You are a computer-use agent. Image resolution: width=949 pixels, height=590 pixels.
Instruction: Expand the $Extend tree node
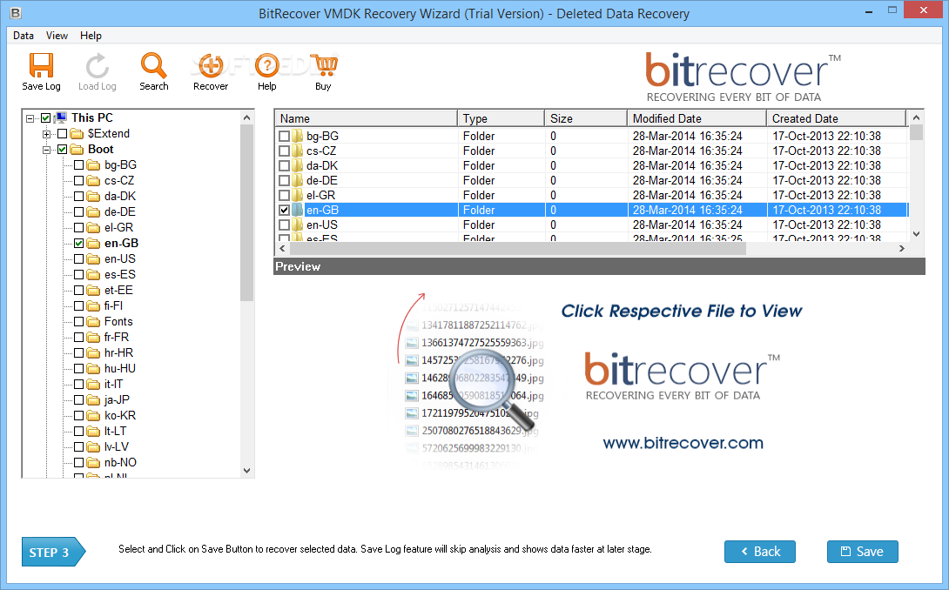click(x=46, y=134)
